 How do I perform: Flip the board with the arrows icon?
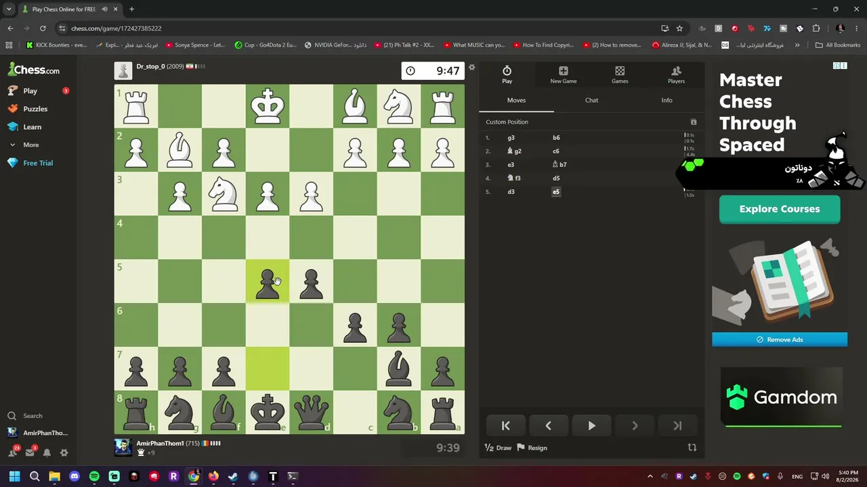coord(692,448)
